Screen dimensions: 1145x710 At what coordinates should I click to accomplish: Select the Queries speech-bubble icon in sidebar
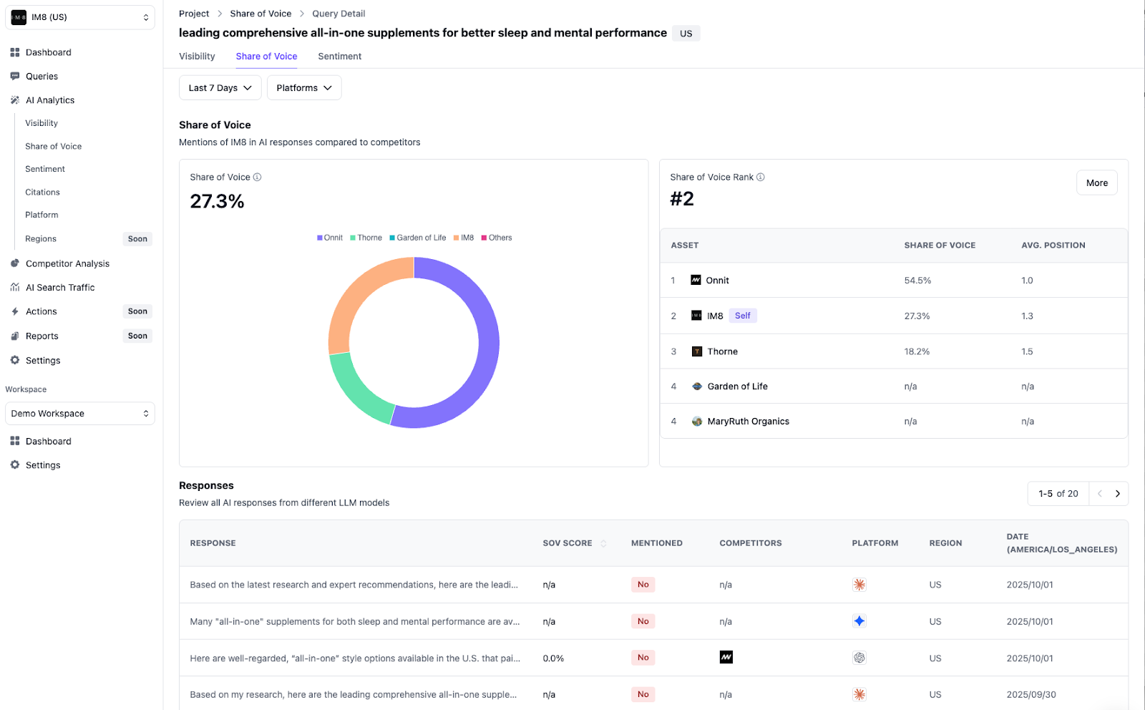(x=15, y=76)
